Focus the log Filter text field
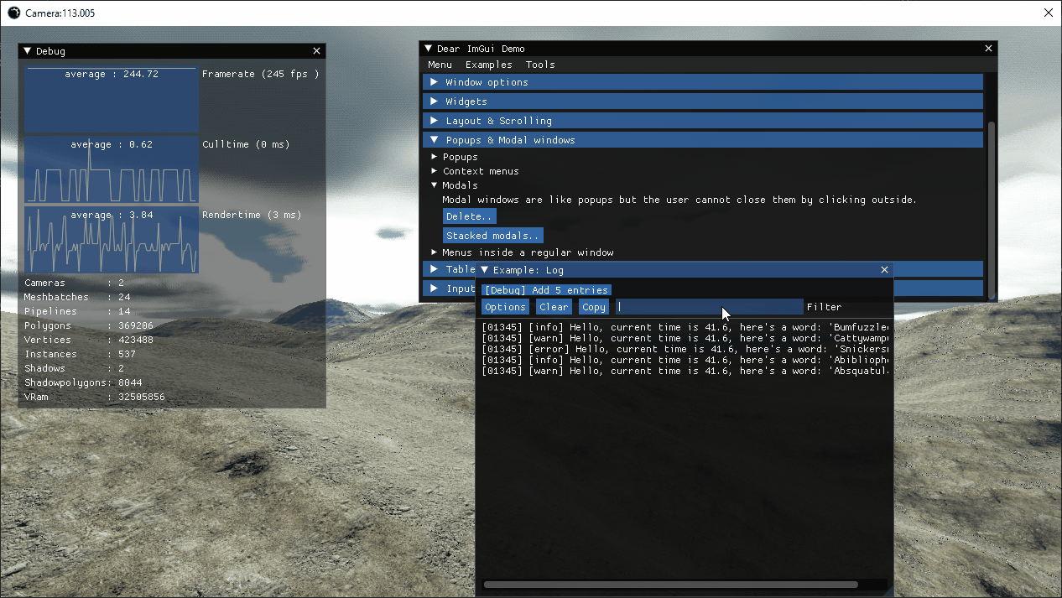 pos(708,307)
